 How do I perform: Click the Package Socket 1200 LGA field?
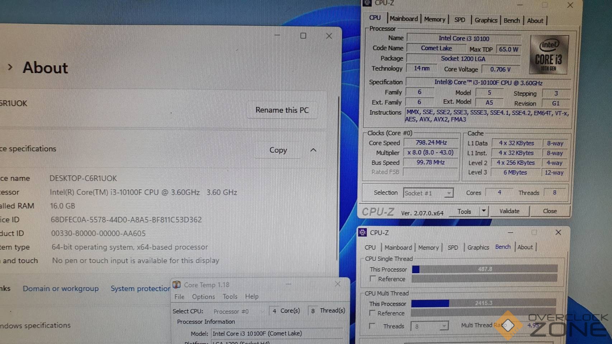coord(463,58)
